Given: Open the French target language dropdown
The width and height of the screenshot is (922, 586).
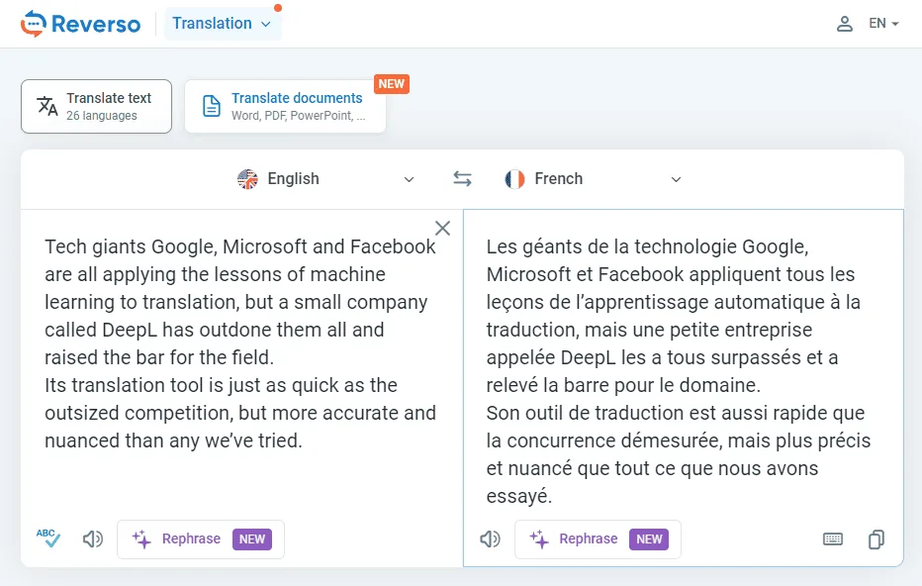Looking at the screenshot, I should point(594,178).
